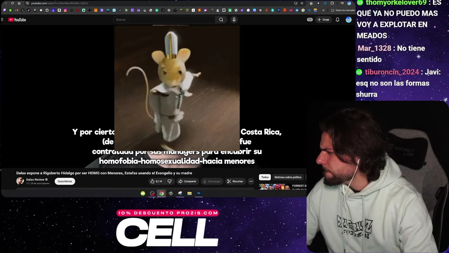Open more actions three-dot menu
Screen dimensions: 449x253
point(251,181)
